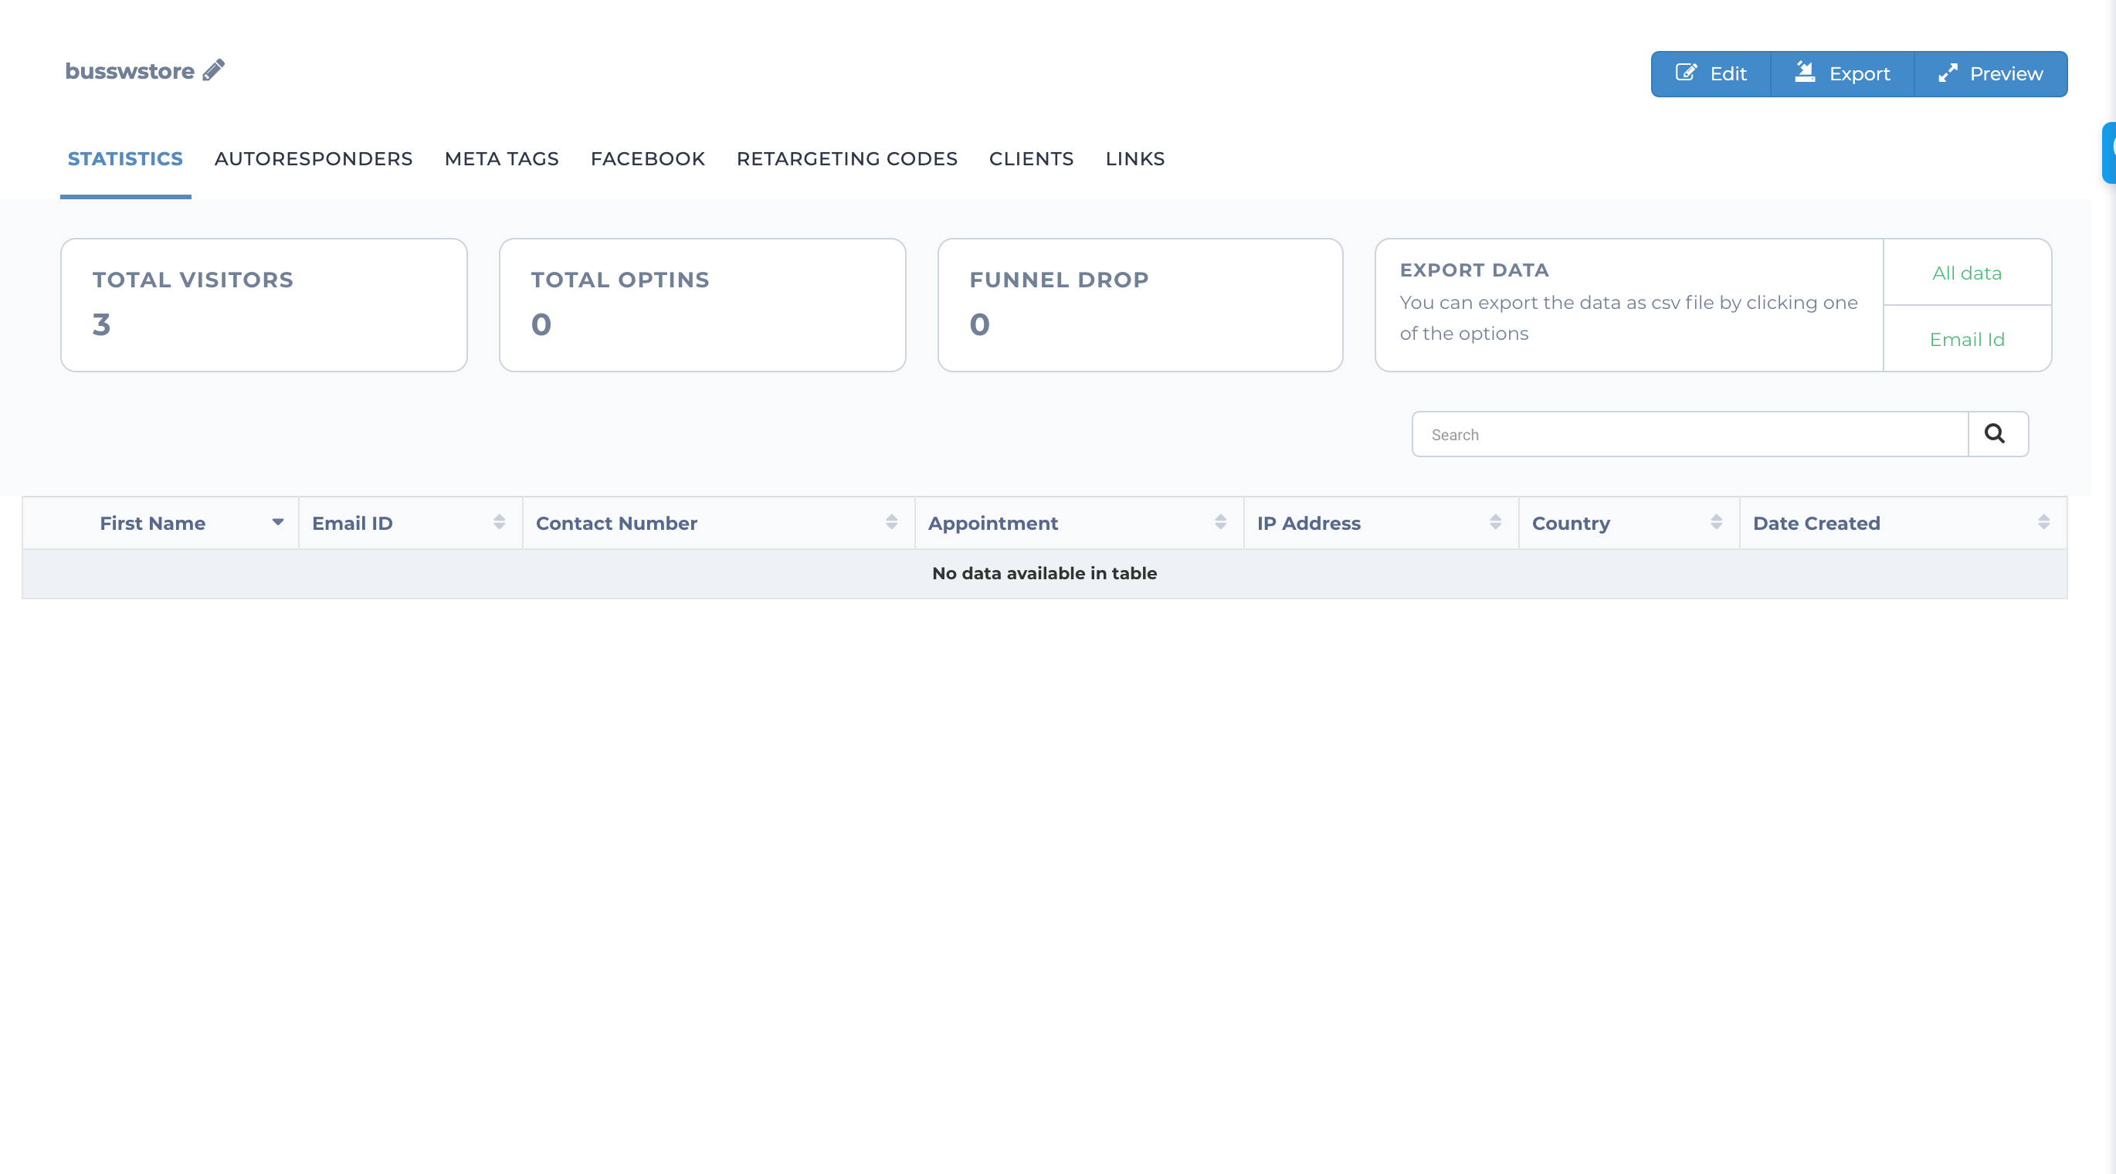Click the Total Optins card
The width and height of the screenshot is (2116, 1174).
702,305
